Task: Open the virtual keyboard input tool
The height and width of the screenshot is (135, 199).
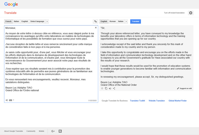Action: click(x=11, y=100)
